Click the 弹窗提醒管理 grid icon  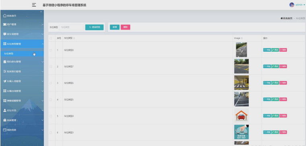click(x=5, y=101)
